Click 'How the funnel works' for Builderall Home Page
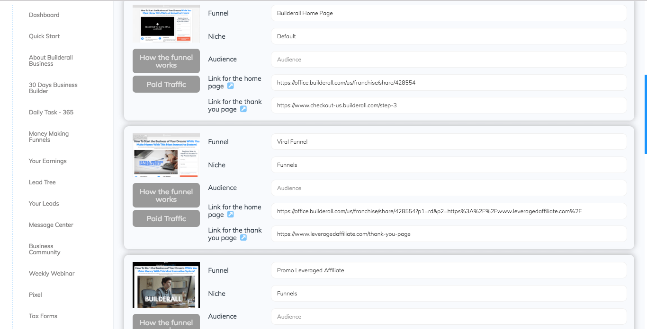The width and height of the screenshot is (647, 329). pyautogui.click(x=166, y=61)
